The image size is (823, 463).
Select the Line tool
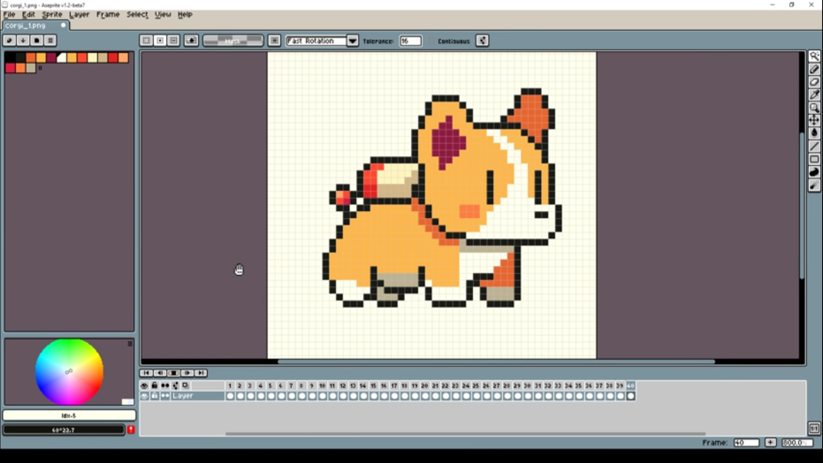pos(814,146)
